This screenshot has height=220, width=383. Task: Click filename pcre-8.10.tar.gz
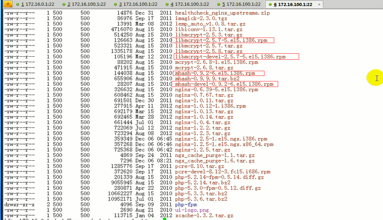click(x=199, y=166)
